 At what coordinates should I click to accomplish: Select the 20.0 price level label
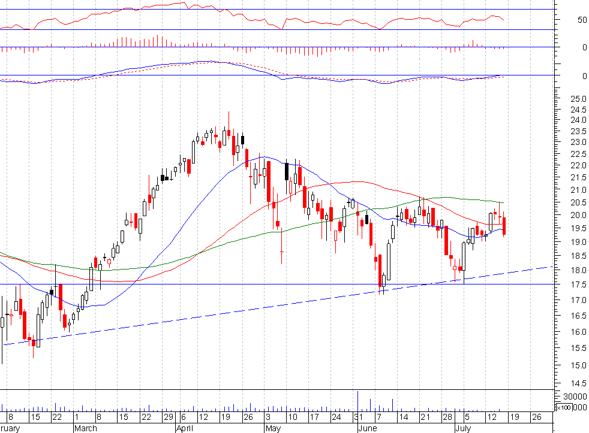(x=578, y=216)
